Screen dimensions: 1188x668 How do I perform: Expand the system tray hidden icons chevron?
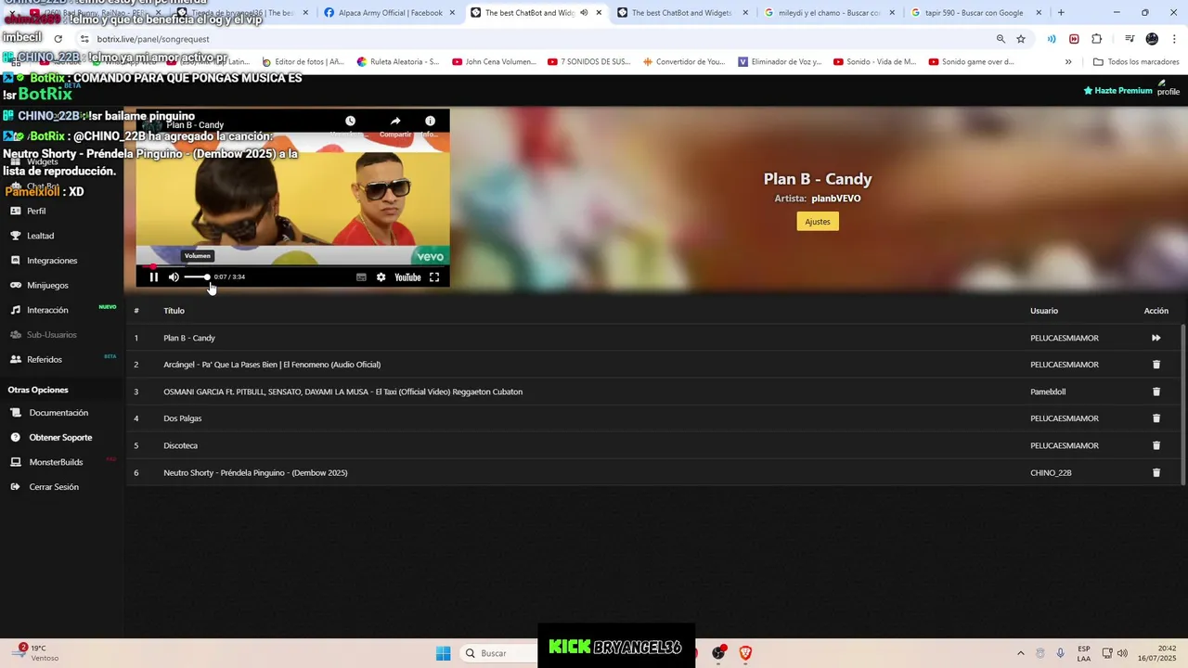coord(1021,653)
